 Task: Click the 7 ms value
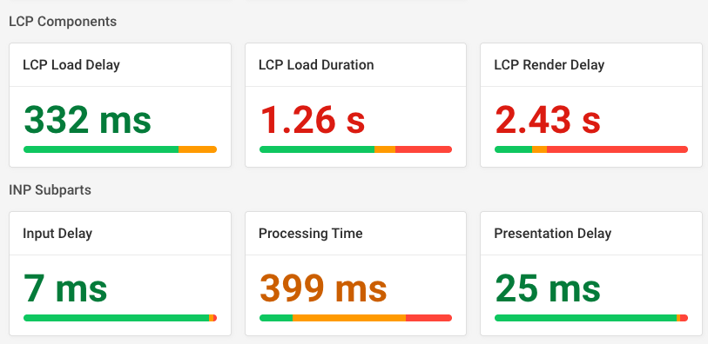[x=65, y=288]
